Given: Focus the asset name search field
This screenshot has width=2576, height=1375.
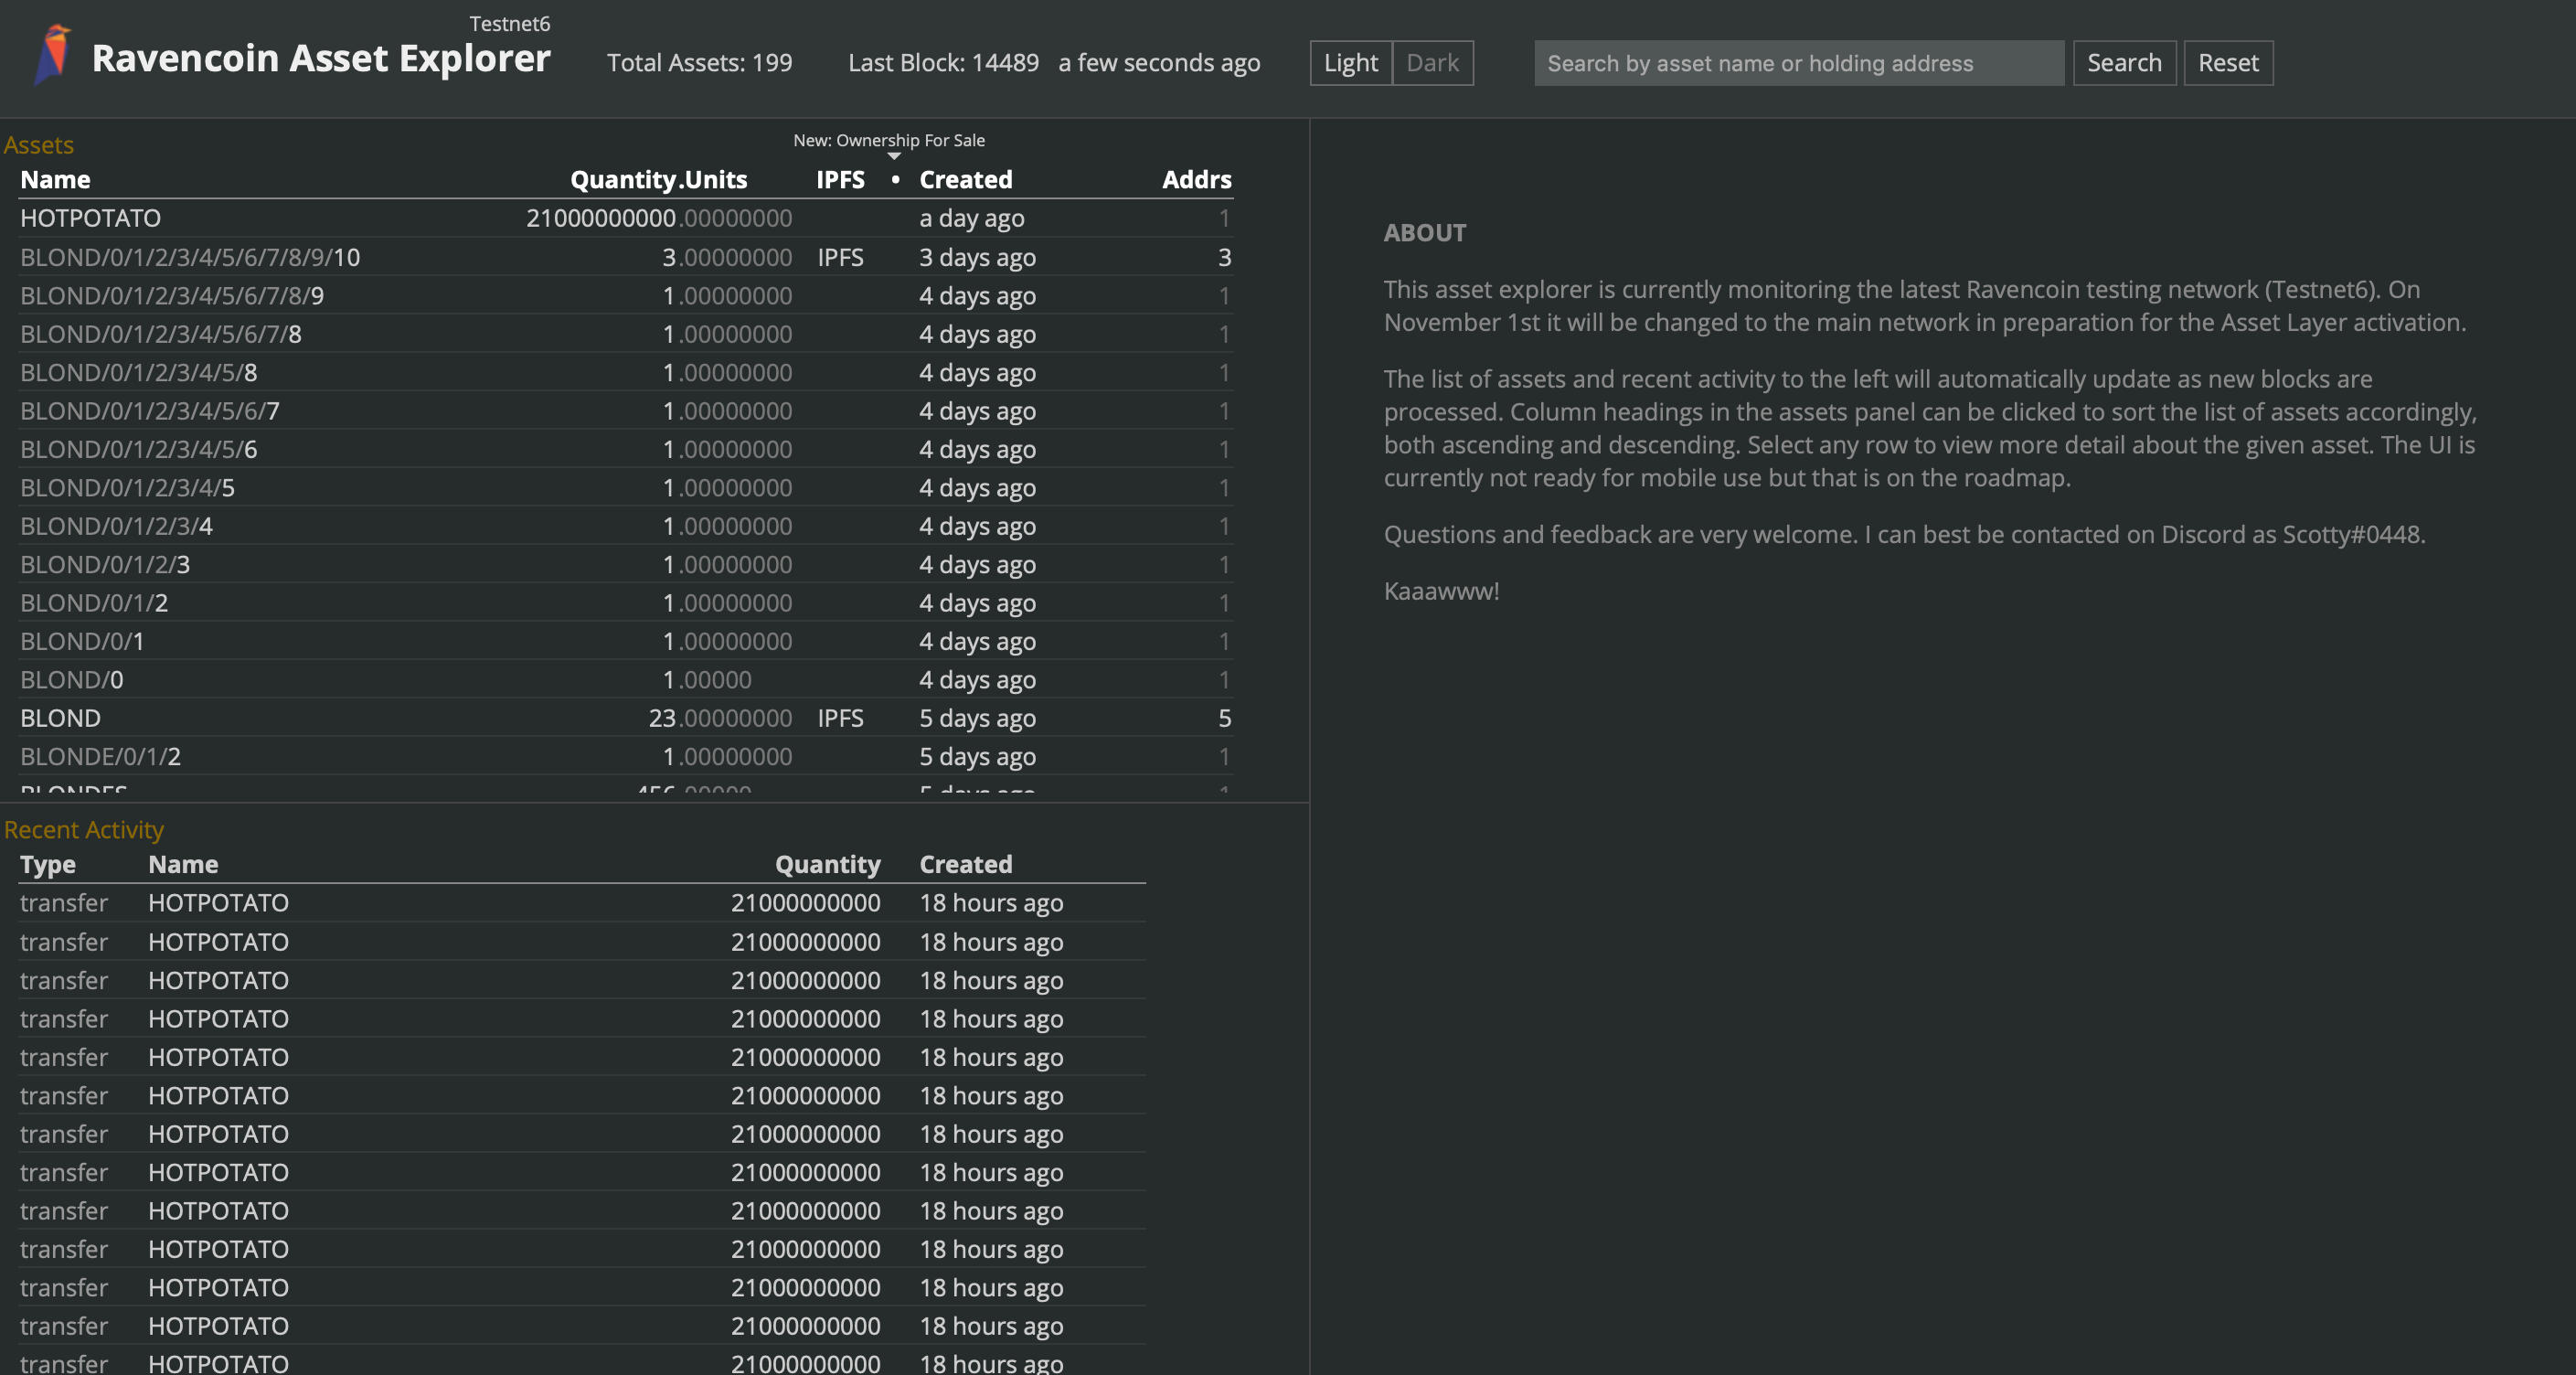Looking at the screenshot, I should (1798, 63).
